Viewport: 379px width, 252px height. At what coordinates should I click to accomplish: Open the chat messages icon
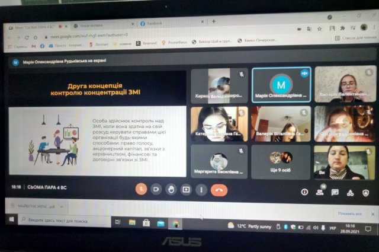335,193
